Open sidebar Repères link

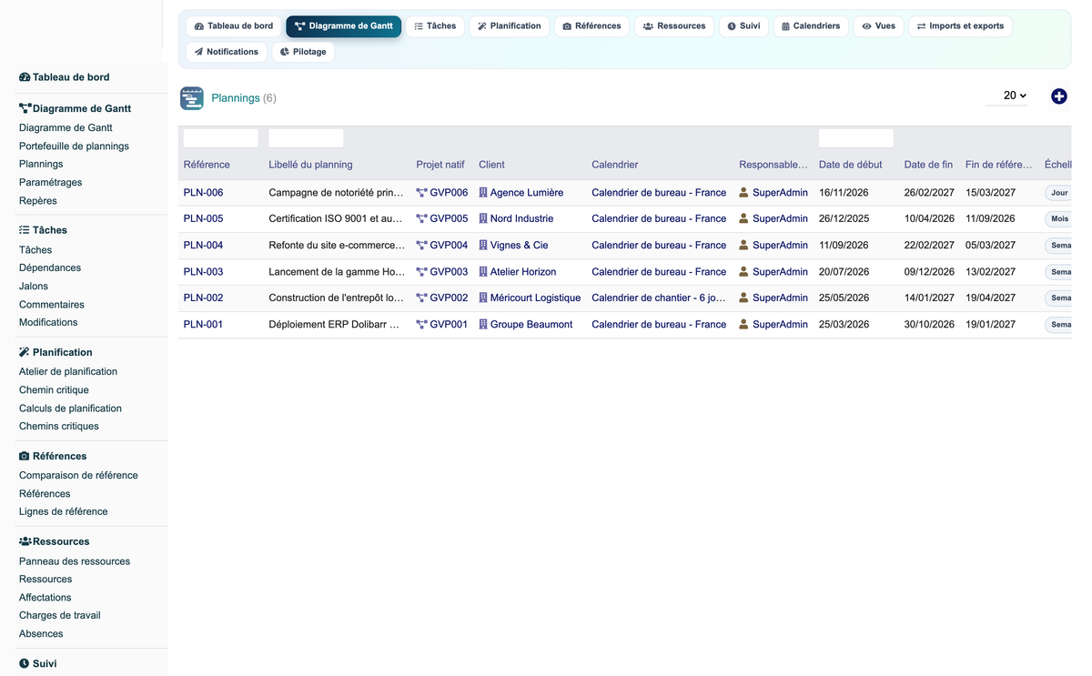coord(38,201)
